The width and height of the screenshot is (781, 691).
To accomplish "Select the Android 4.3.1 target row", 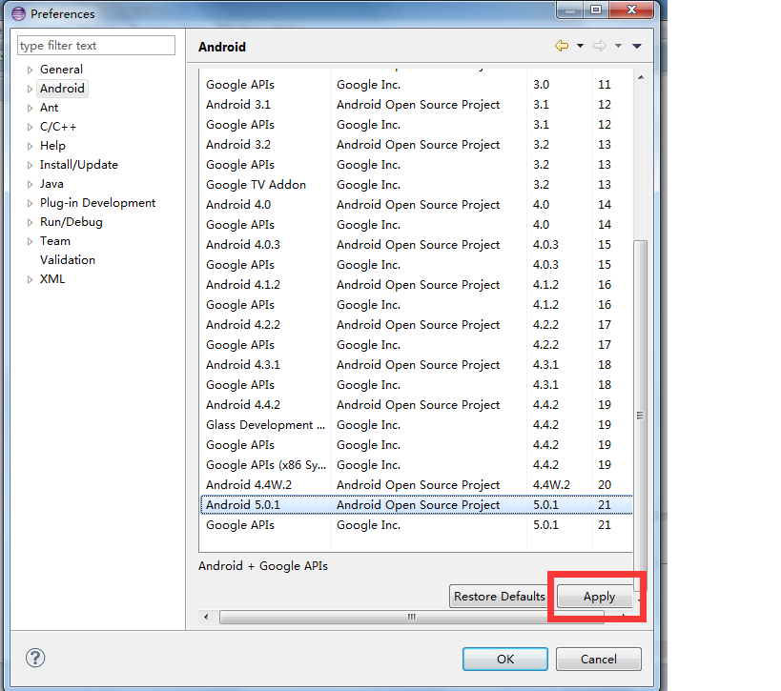I will click(416, 365).
